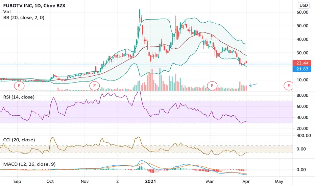
Task: Click the 2021 label on time axis
Action: point(150,181)
